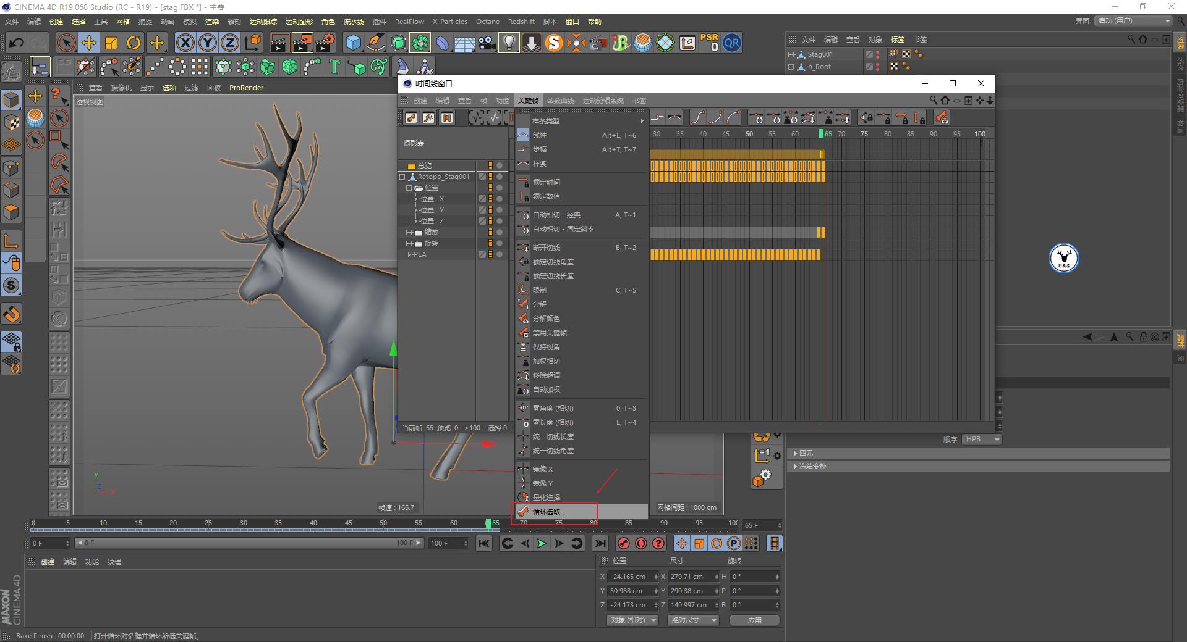
Task: Choose 循环选取 from keyframe menu
Action: (549, 512)
